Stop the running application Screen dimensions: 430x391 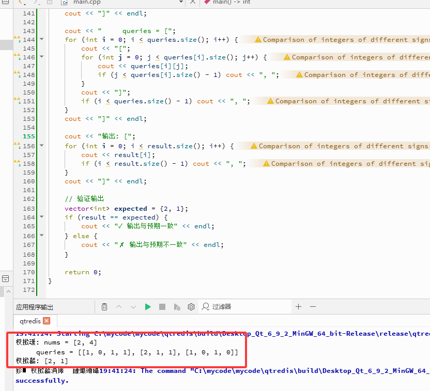162,307
